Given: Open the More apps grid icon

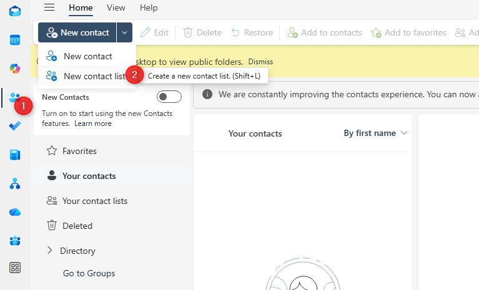Looking at the screenshot, I should (x=15, y=268).
